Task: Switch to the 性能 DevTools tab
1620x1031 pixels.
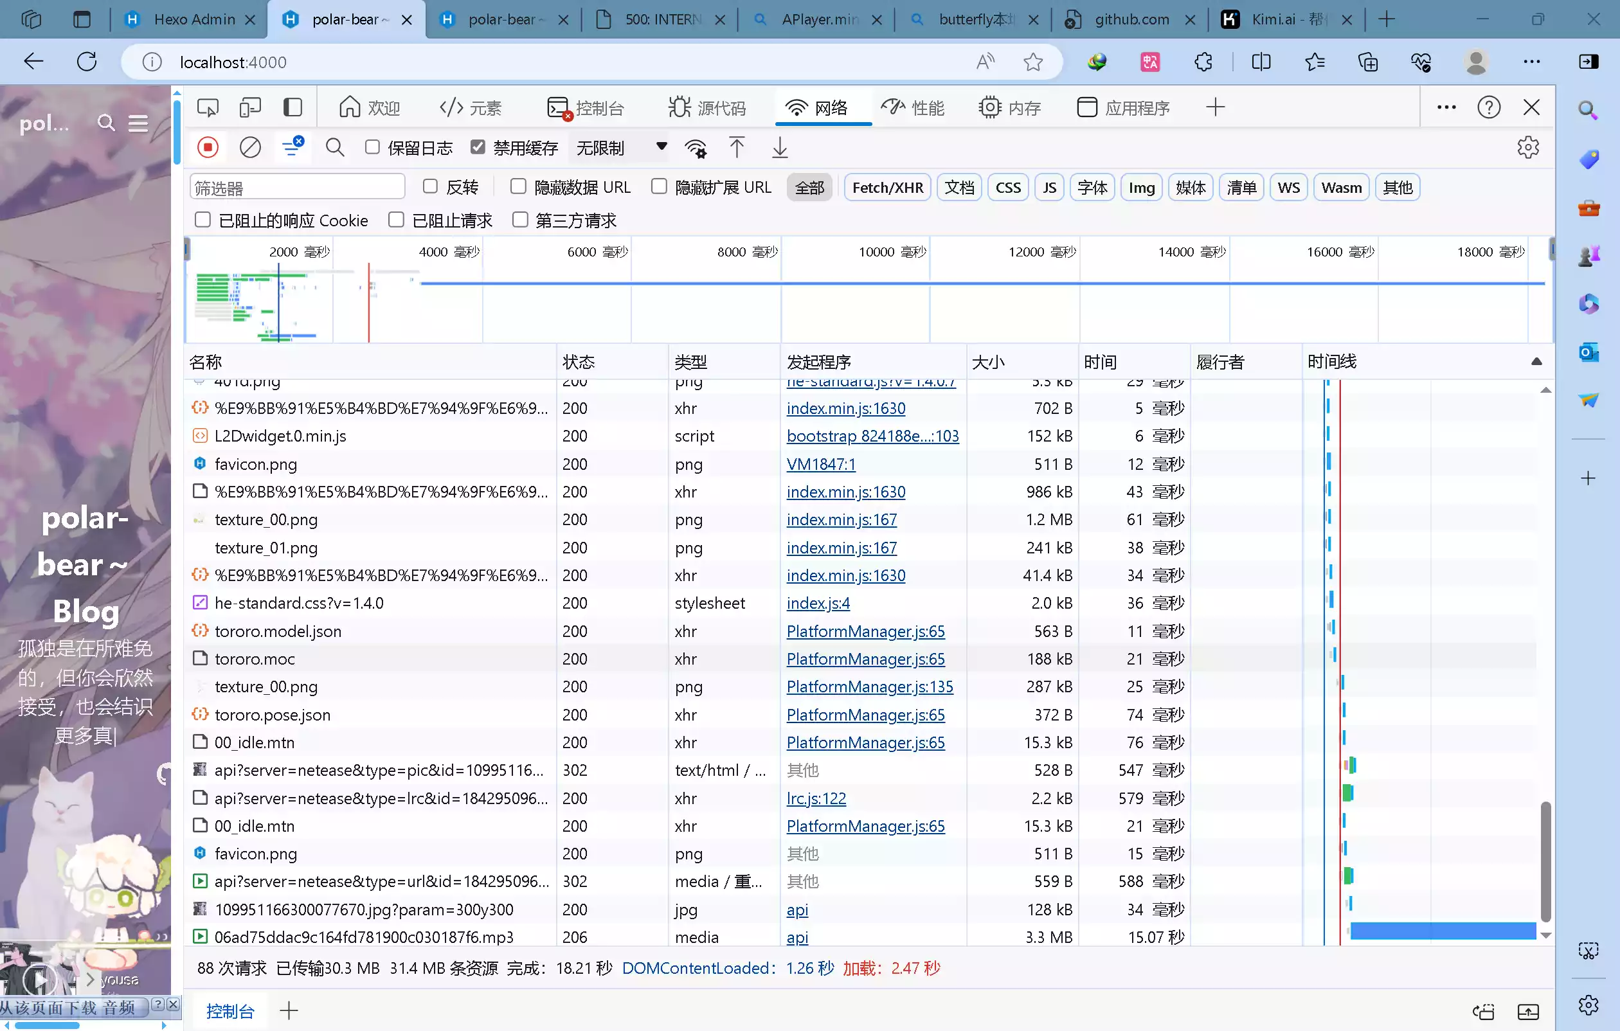Action: click(x=913, y=107)
